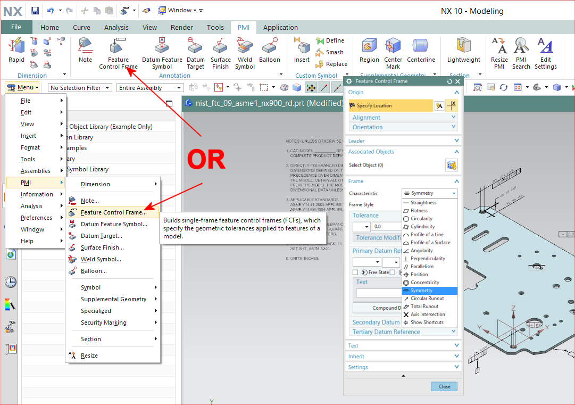Click the Undo arrow icon
575x405 pixels.
(51, 11)
